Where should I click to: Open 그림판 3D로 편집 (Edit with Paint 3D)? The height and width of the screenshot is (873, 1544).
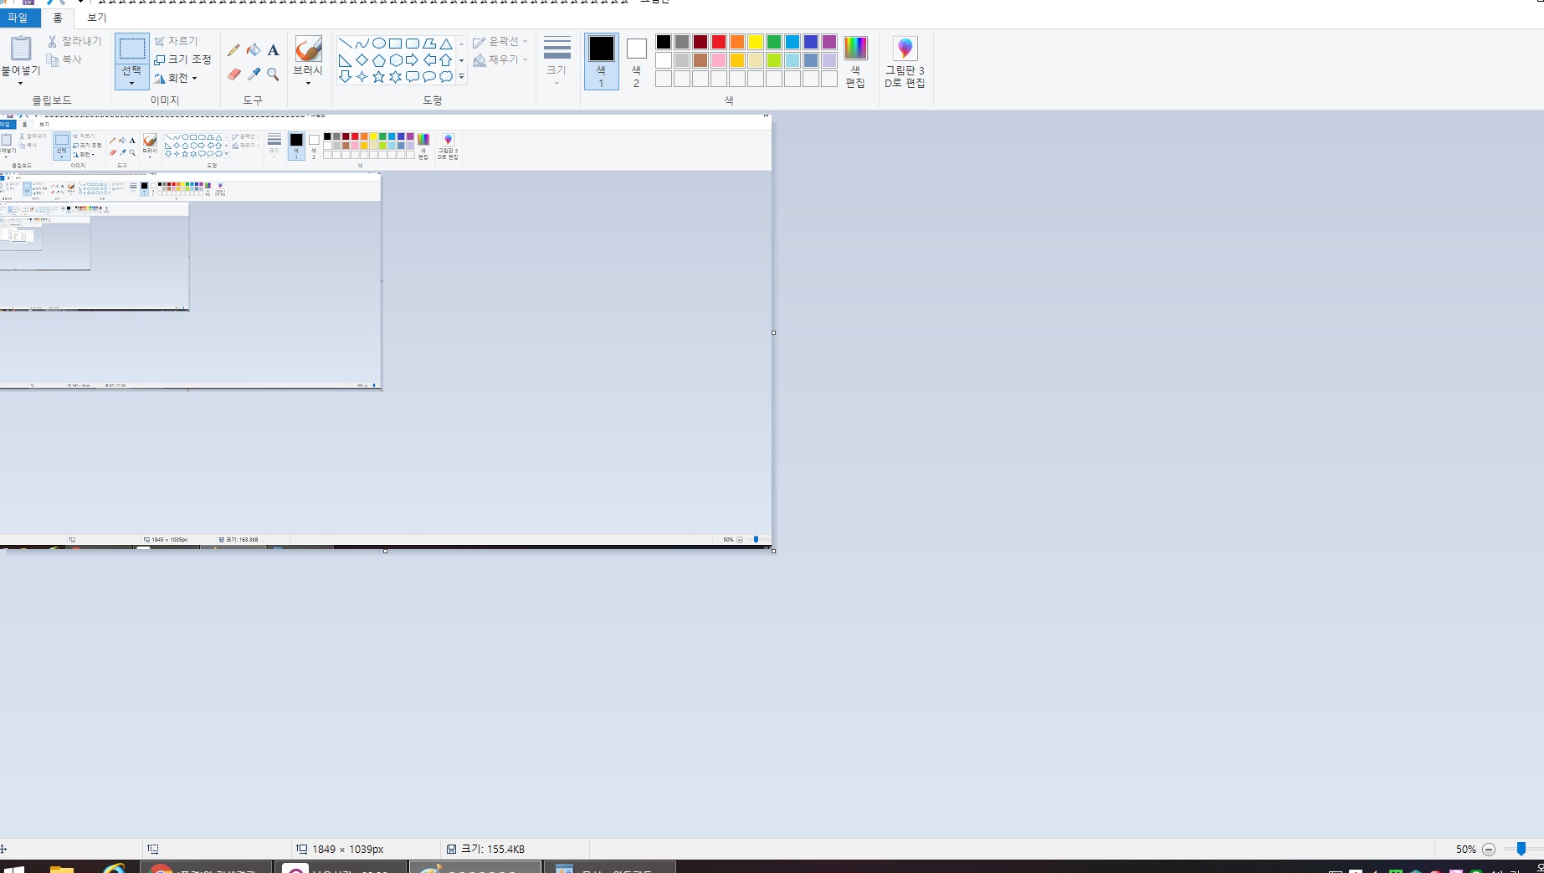pos(905,62)
